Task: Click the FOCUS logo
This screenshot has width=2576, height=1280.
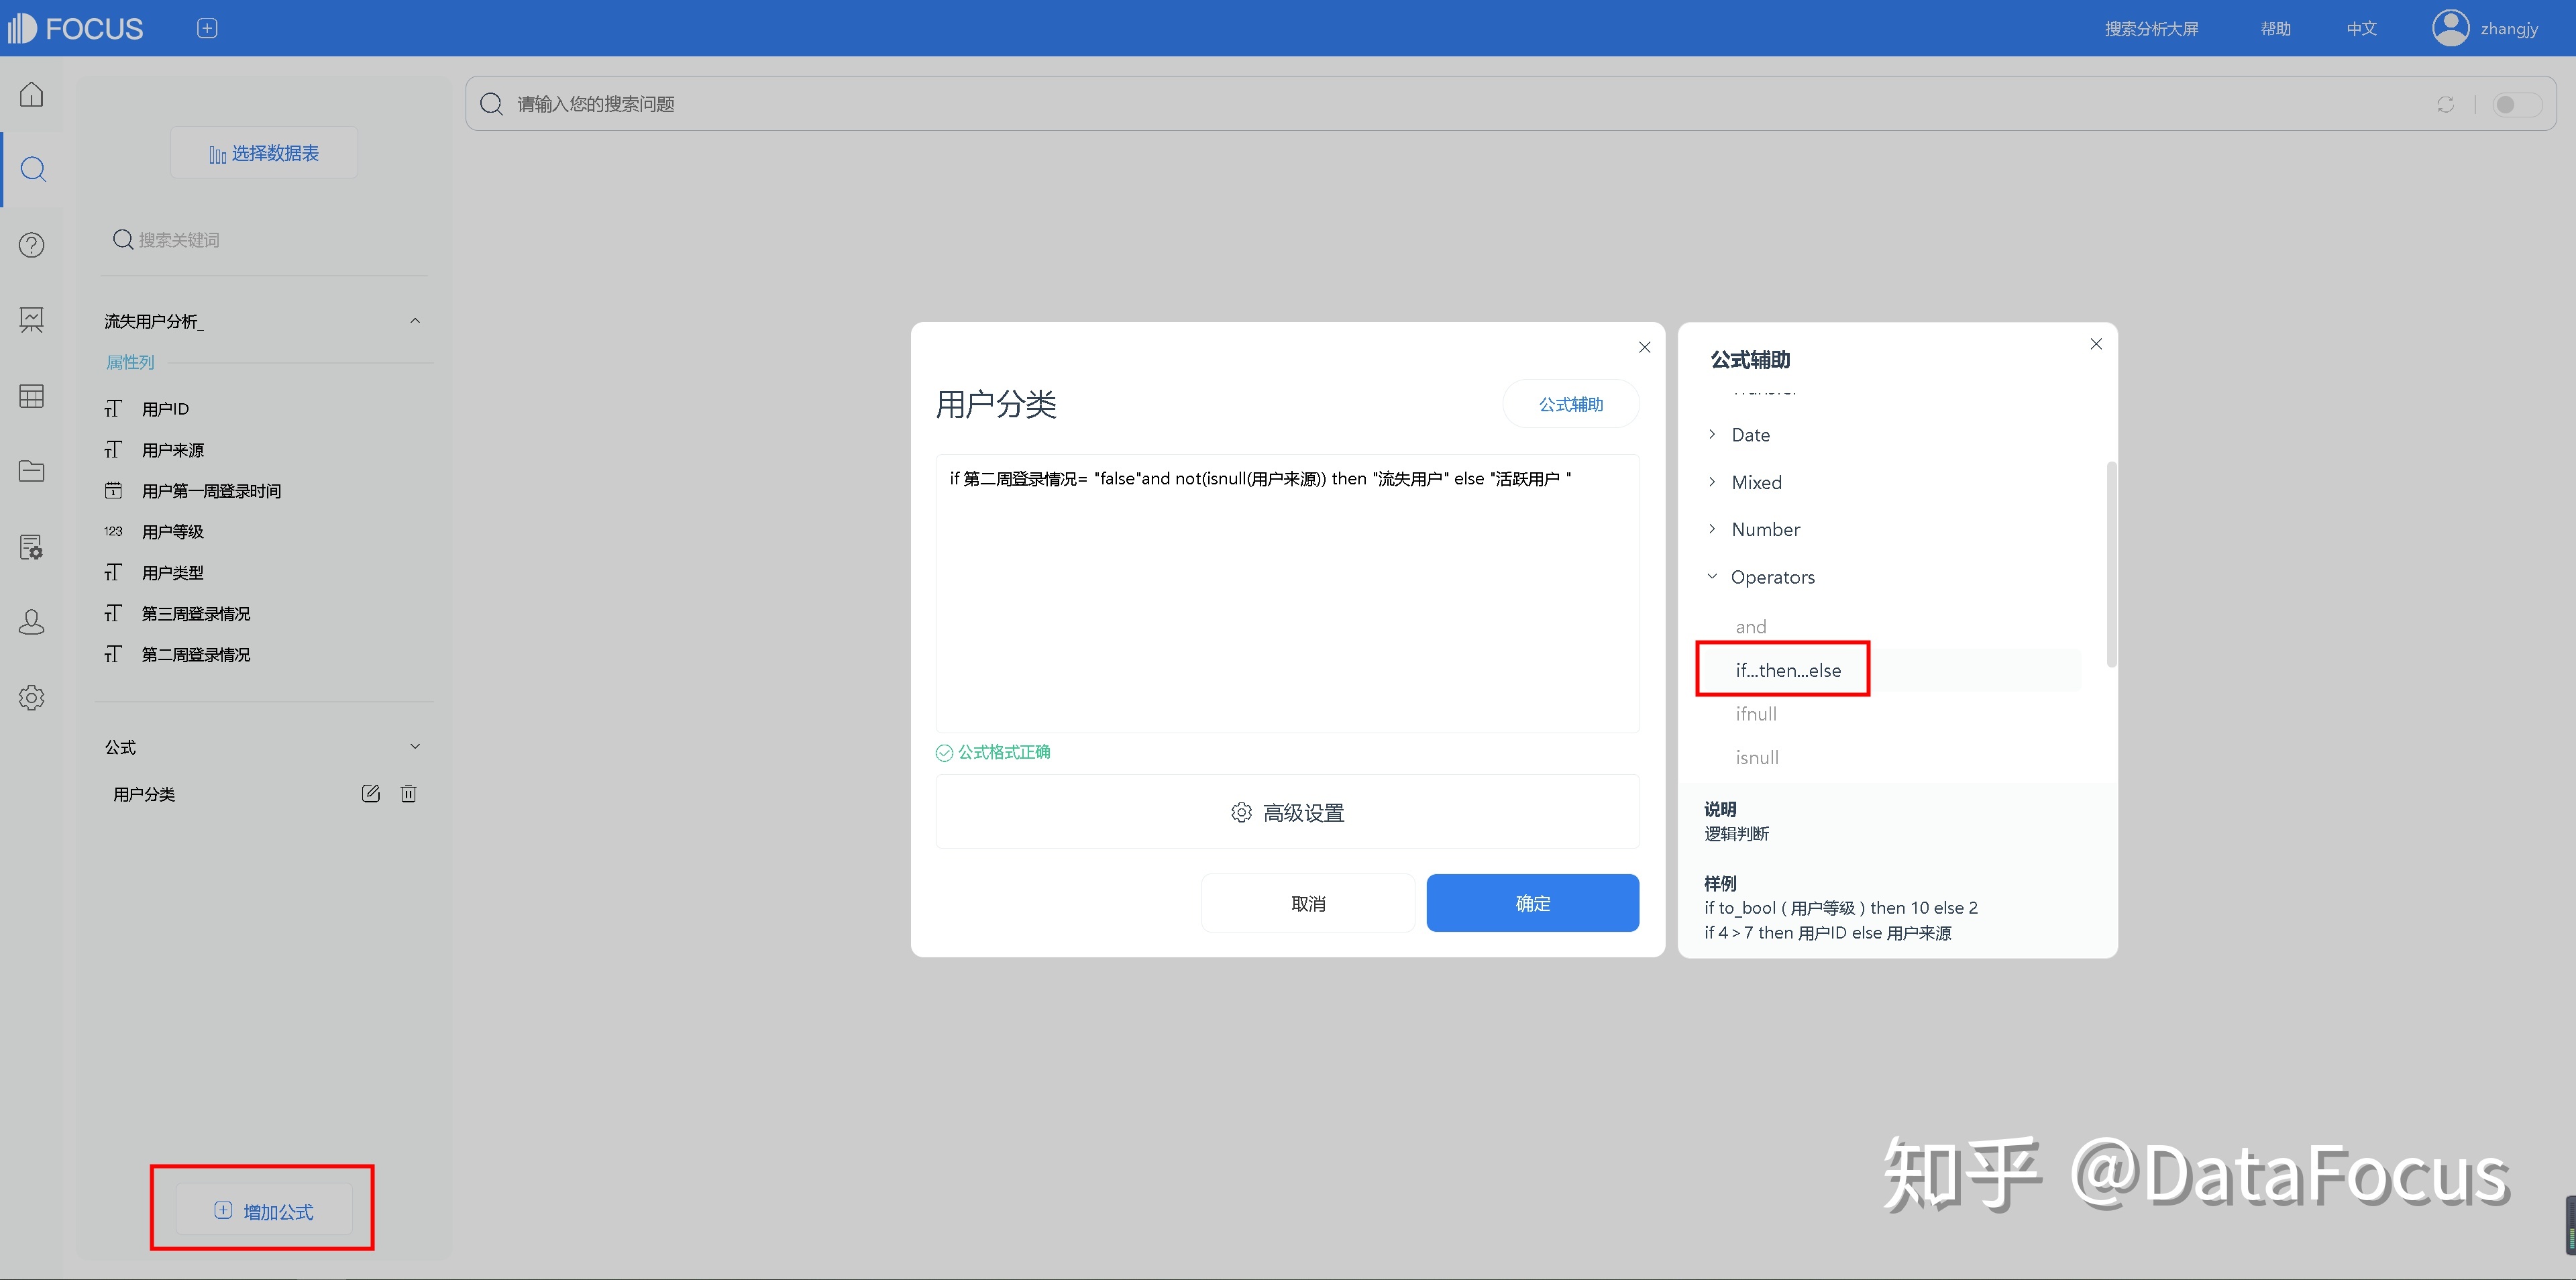Action: click(x=76, y=28)
